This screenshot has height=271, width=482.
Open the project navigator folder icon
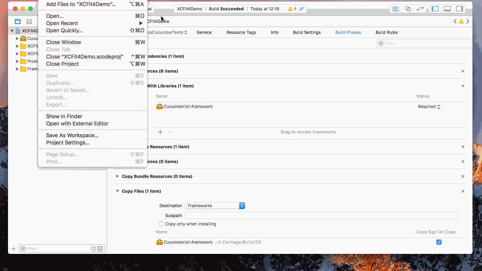coord(18,21)
